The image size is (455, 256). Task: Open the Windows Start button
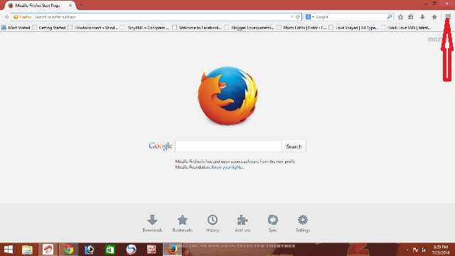click(x=9, y=250)
